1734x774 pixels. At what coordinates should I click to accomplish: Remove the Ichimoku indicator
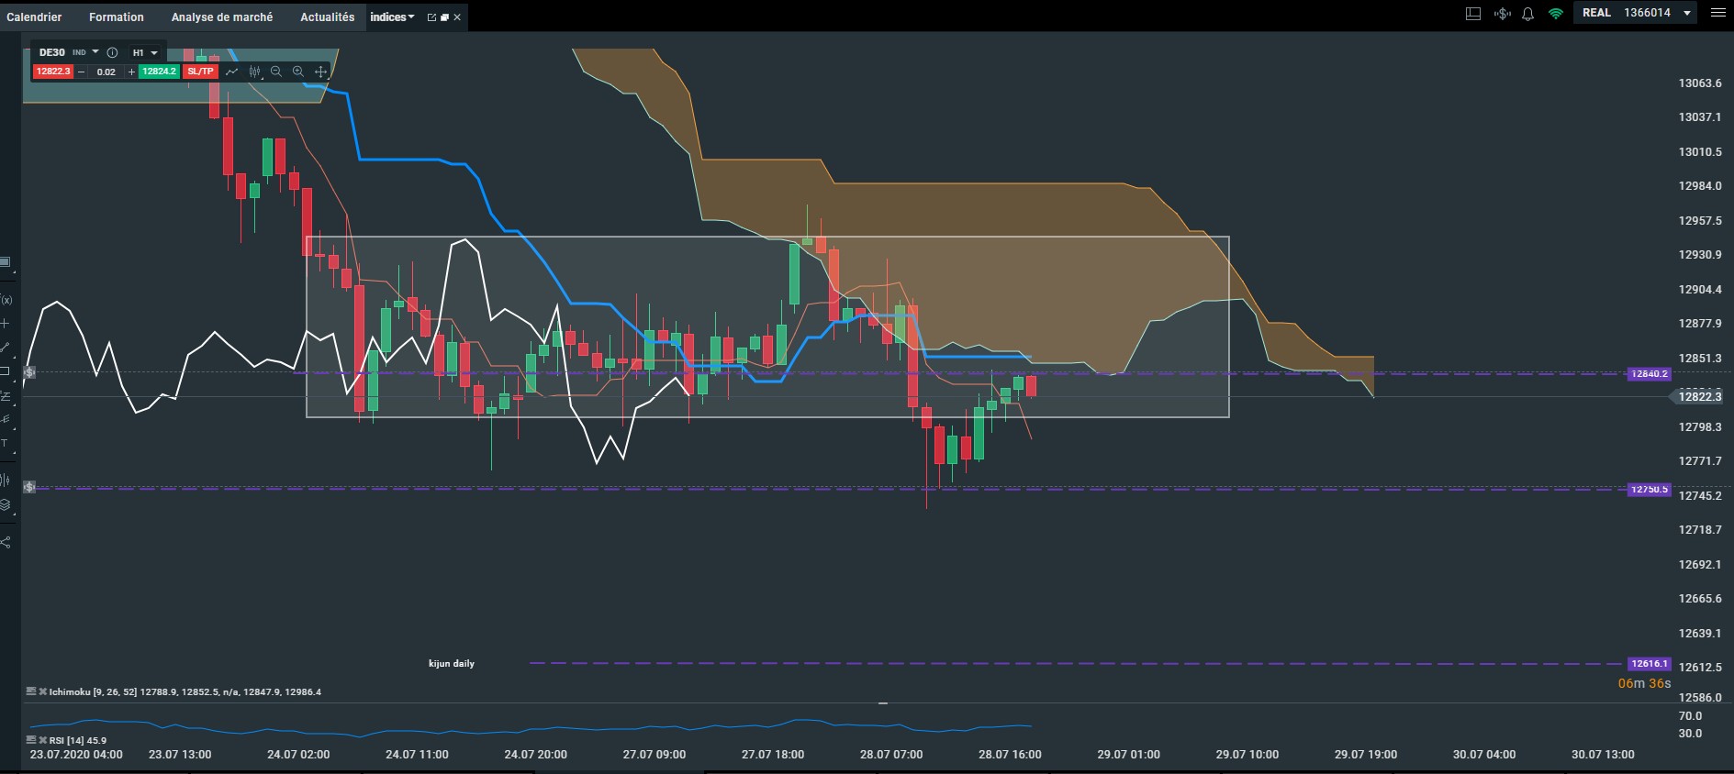pos(42,691)
